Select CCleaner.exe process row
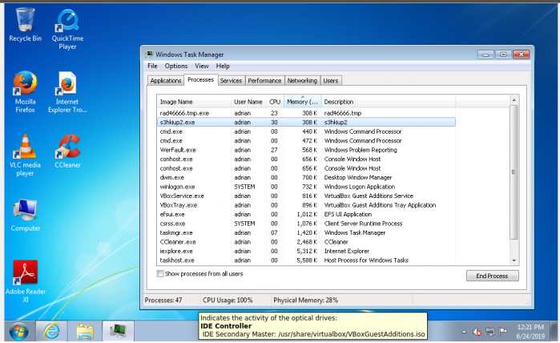This screenshot has width=560, height=343. coord(306,242)
